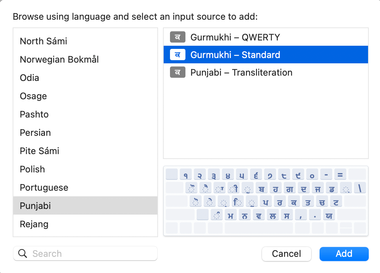This screenshot has height=273, width=380.
Task: Click the minus key in keyboard preview
Action: pyautogui.click(x=326, y=174)
